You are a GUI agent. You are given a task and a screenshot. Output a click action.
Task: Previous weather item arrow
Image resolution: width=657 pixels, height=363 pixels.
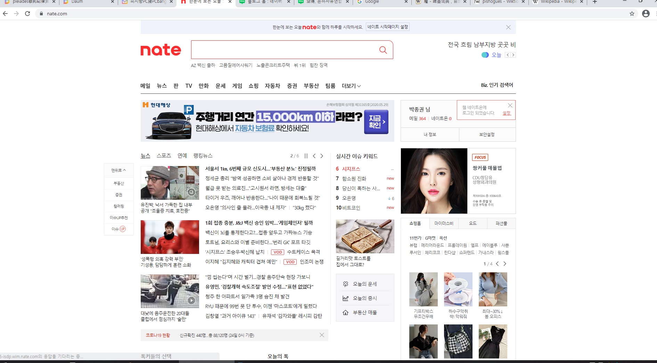508,55
